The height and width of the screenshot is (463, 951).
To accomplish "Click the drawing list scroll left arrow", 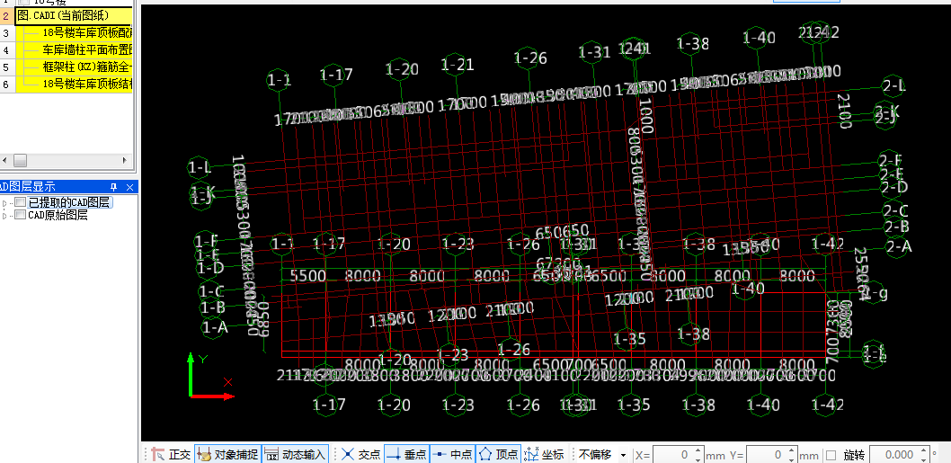I will pos(4,160).
